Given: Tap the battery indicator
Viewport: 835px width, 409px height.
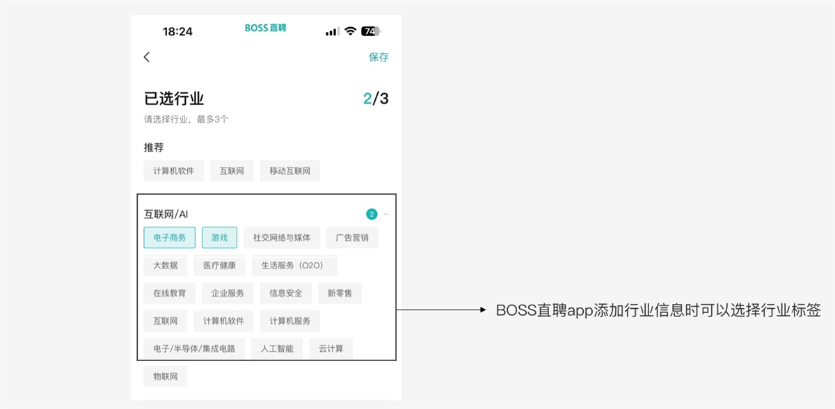Looking at the screenshot, I should (x=369, y=31).
